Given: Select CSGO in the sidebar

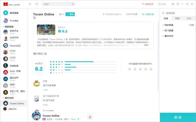Looking at the screenshot, I should point(14,59).
